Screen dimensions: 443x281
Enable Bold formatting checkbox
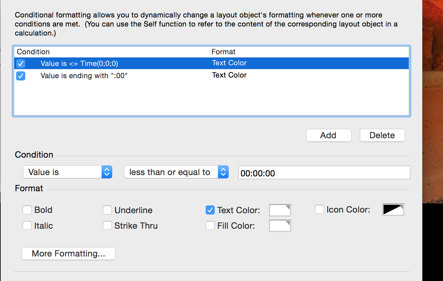[27, 210]
